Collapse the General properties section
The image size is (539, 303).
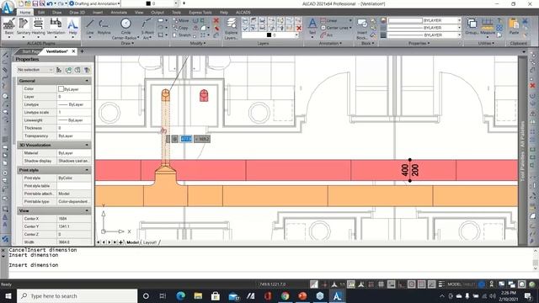87,81
